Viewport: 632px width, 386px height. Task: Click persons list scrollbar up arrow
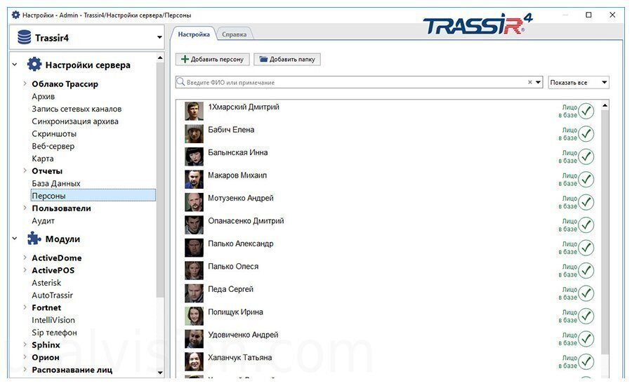(605, 105)
